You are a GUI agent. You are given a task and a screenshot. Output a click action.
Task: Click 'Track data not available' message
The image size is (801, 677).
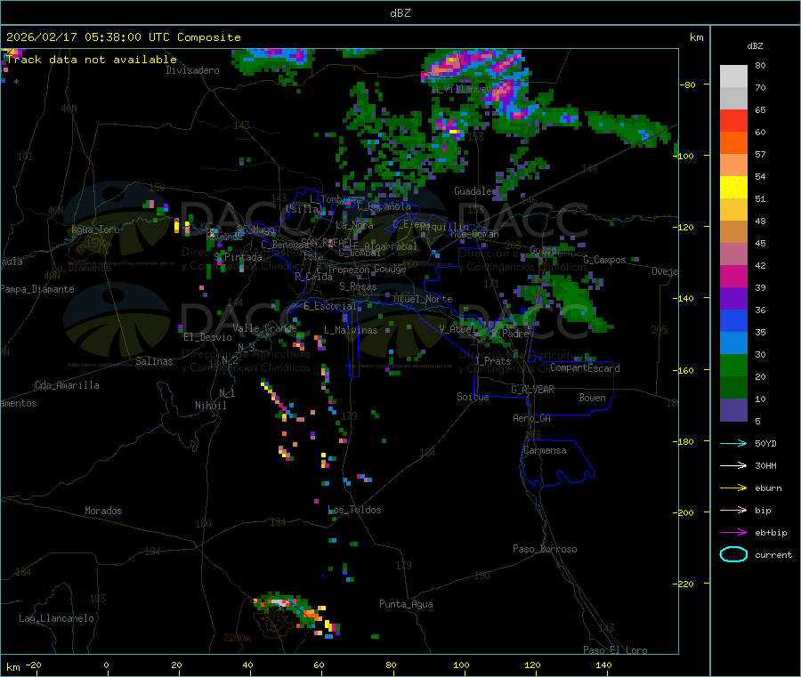pyautogui.click(x=92, y=60)
